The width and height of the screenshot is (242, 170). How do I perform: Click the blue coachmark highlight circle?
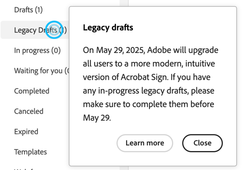click(x=54, y=30)
